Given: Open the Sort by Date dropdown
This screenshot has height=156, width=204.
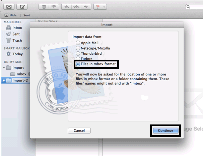Looking at the screenshot, I should click(x=48, y=21).
